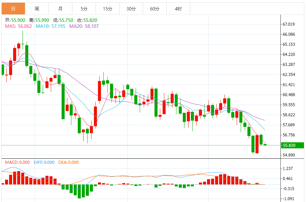Select the 15分 interval tab
307x202 pixels.
click(x=107, y=9)
